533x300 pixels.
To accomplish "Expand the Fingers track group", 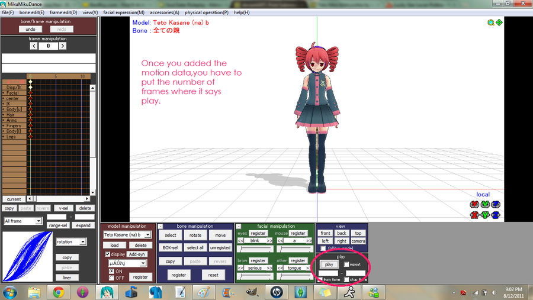I will tap(4, 125).
